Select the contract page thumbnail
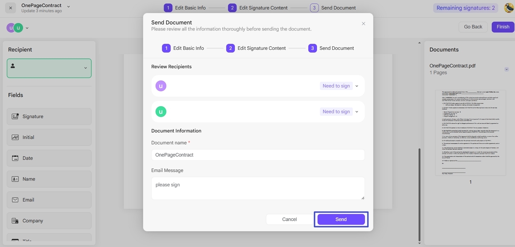Screen dimensions: 515x247 pos(470,133)
